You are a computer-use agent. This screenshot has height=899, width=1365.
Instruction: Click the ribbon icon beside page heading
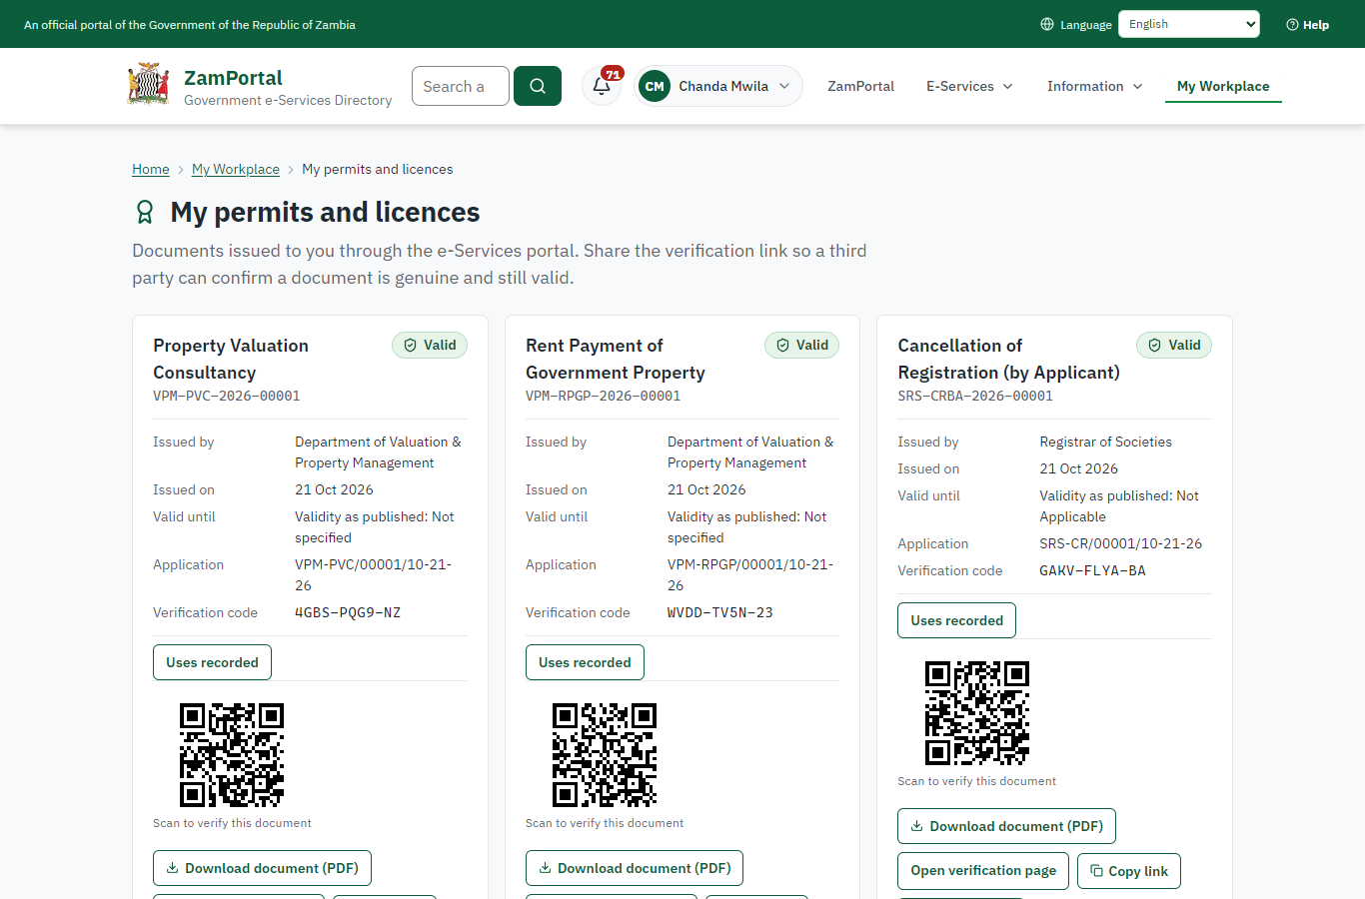(145, 212)
